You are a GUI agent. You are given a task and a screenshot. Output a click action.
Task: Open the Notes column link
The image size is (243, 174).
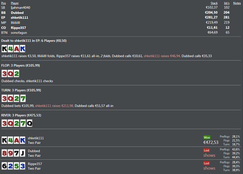click(x=237, y=3)
